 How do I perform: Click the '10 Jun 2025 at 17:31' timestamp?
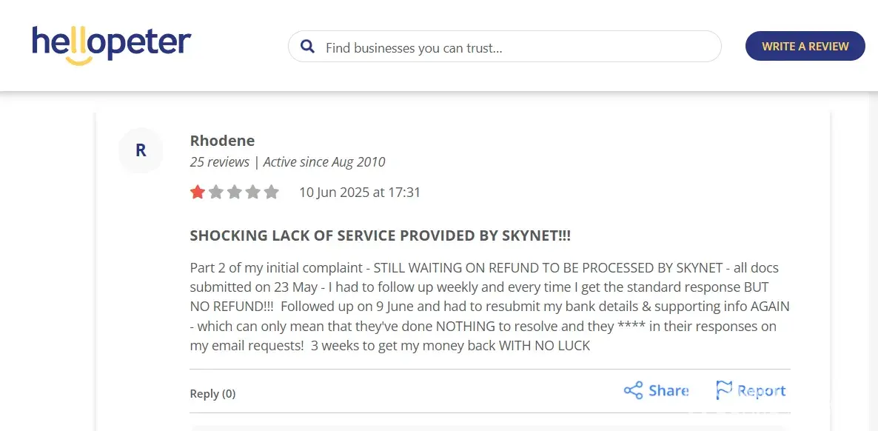coord(360,193)
